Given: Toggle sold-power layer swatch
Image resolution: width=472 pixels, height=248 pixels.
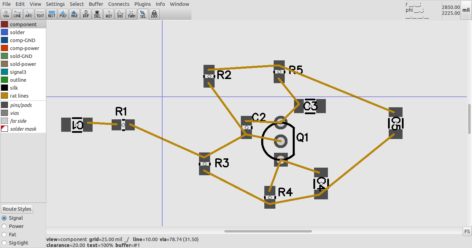Looking at the screenshot, I should coord(4,64).
